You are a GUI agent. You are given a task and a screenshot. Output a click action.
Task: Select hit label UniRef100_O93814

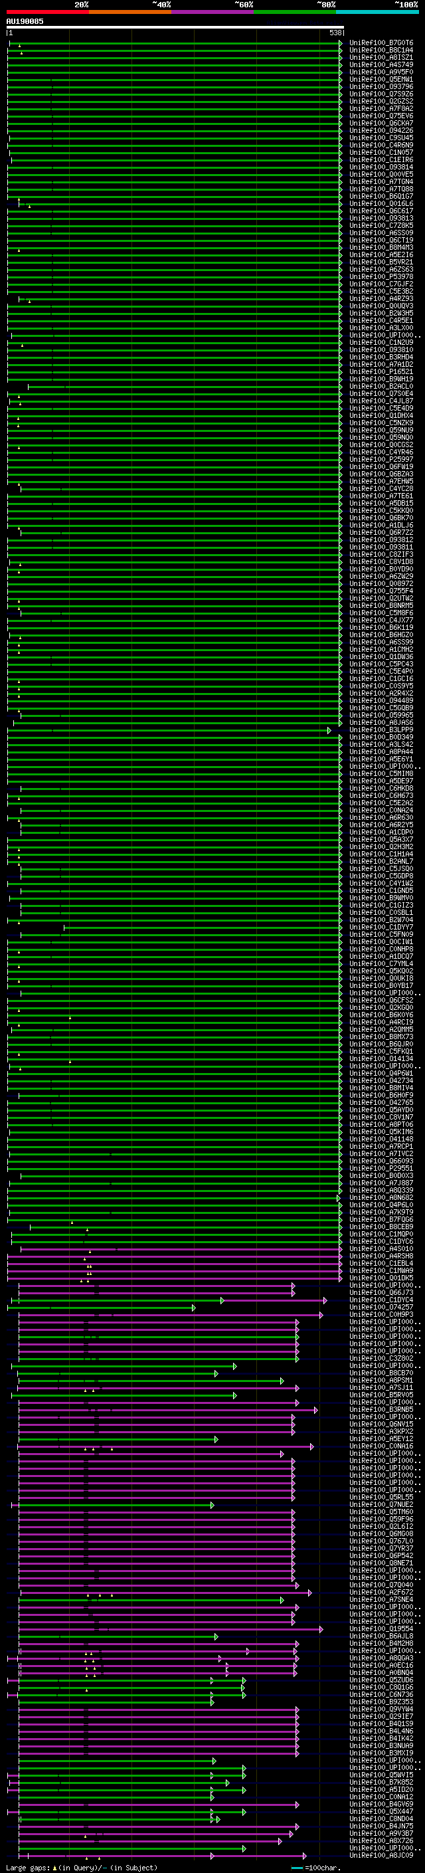tap(381, 167)
